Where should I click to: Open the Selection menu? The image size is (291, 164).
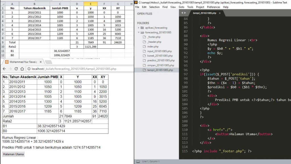[154, 7]
